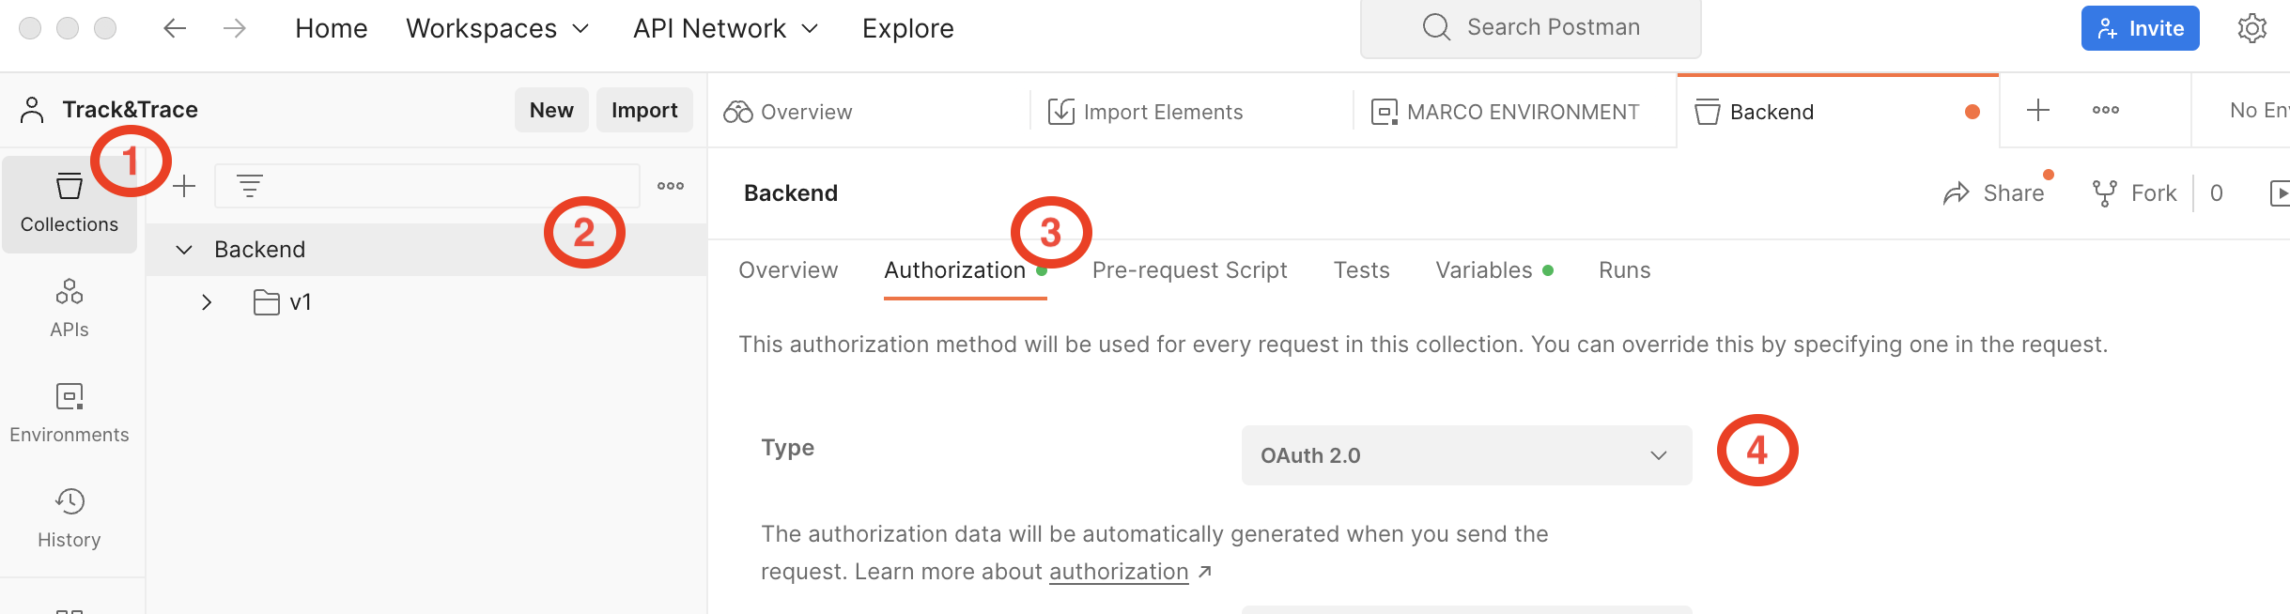This screenshot has width=2290, height=614.
Task: Open the collections panel three-dots menu
Action: 671,186
